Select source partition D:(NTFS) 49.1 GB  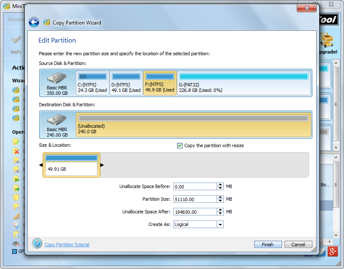click(126, 83)
